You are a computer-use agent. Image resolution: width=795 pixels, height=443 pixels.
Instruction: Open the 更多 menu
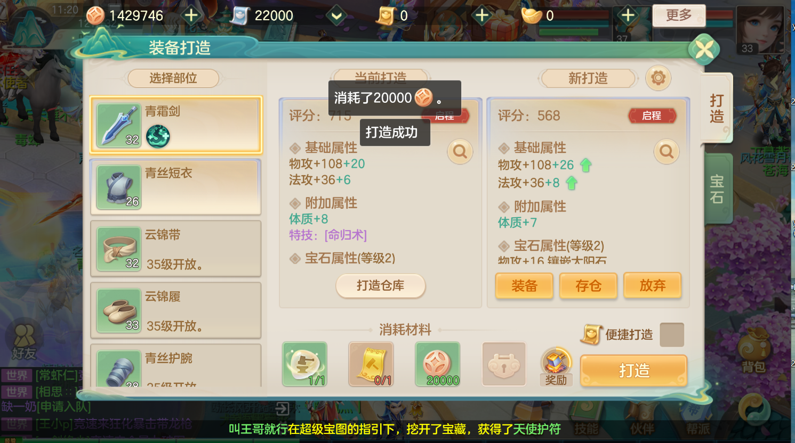pos(679,15)
